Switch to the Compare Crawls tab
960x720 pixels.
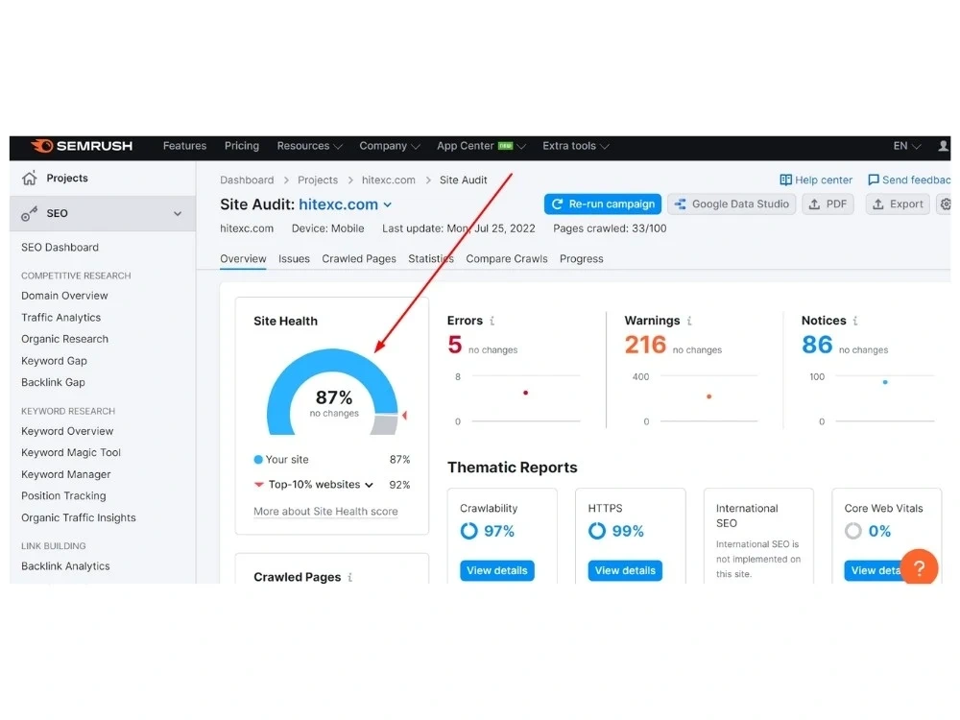(x=506, y=259)
